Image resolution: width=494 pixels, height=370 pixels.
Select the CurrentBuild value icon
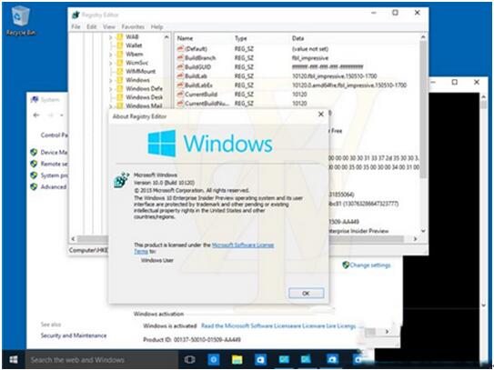180,95
